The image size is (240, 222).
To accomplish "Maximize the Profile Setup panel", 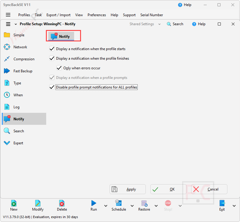I will [x=219, y=24].
